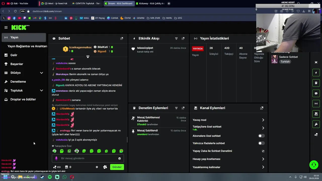Open the Instagram bookmark icon
The image size is (322, 181).
[9, 18]
